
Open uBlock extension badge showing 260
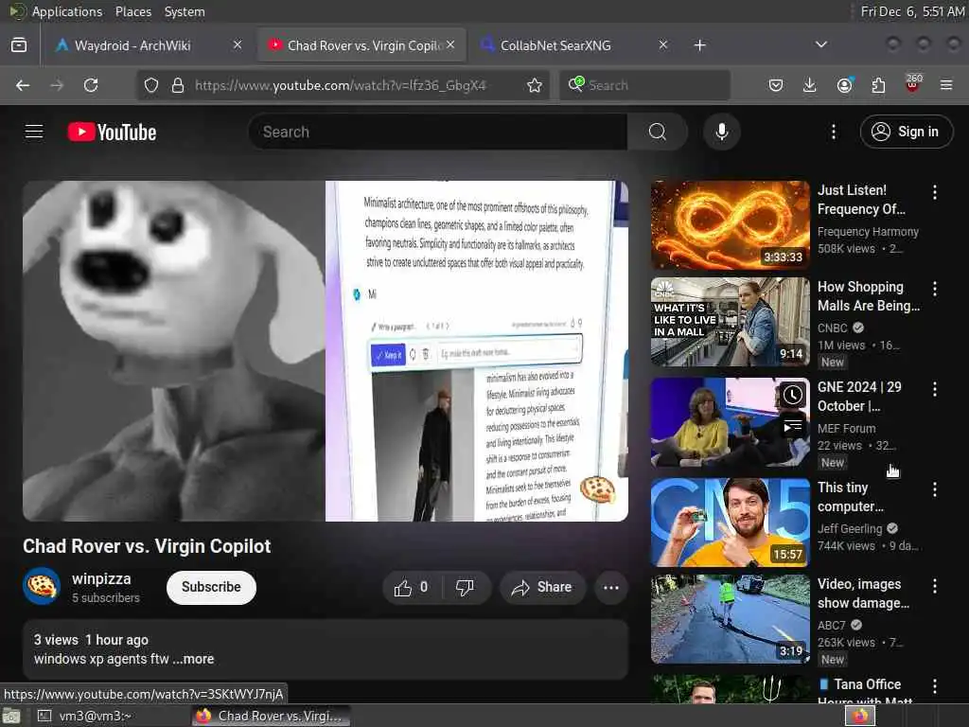pyautogui.click(x=913, y=84)
